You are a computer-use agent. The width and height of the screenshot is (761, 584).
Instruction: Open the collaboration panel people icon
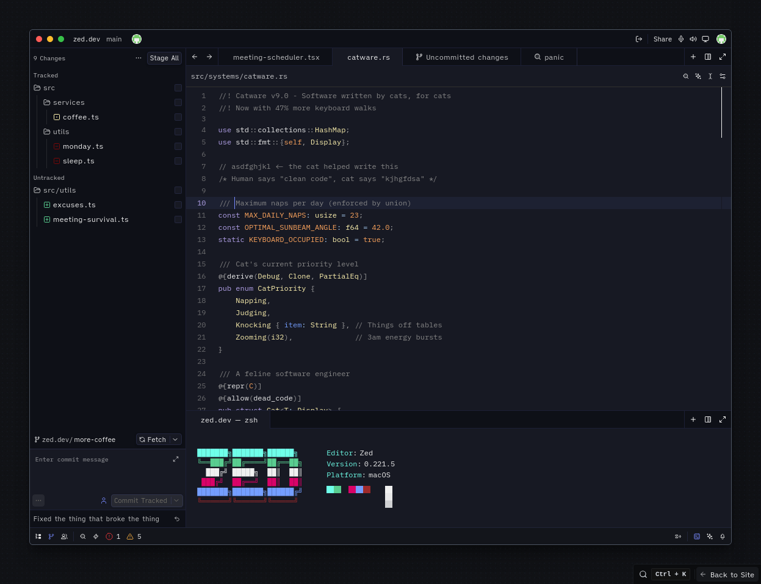(x=63, y=536)
